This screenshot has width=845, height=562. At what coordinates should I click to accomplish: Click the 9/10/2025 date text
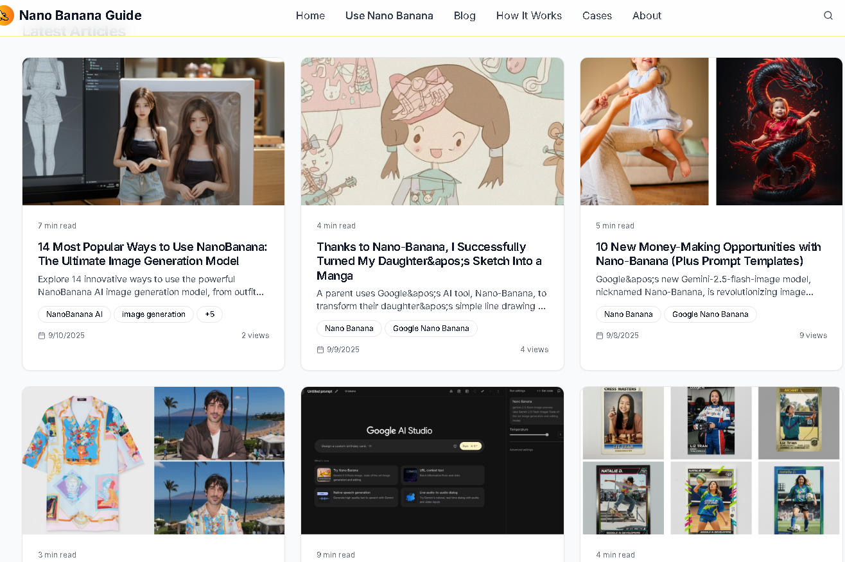[66, 336]
